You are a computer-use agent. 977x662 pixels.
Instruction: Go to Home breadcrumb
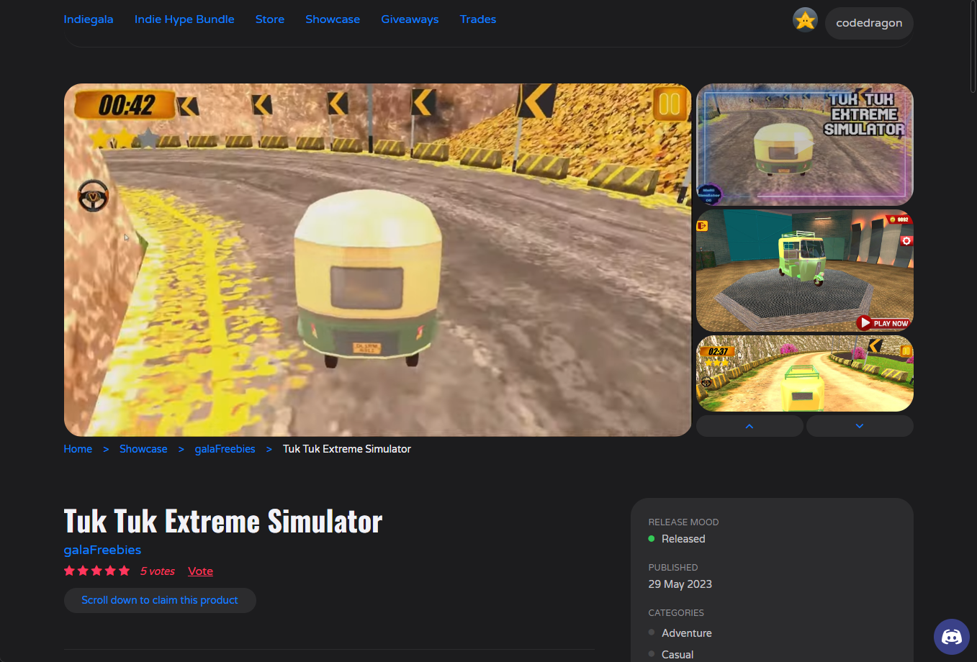pos(78,449)
